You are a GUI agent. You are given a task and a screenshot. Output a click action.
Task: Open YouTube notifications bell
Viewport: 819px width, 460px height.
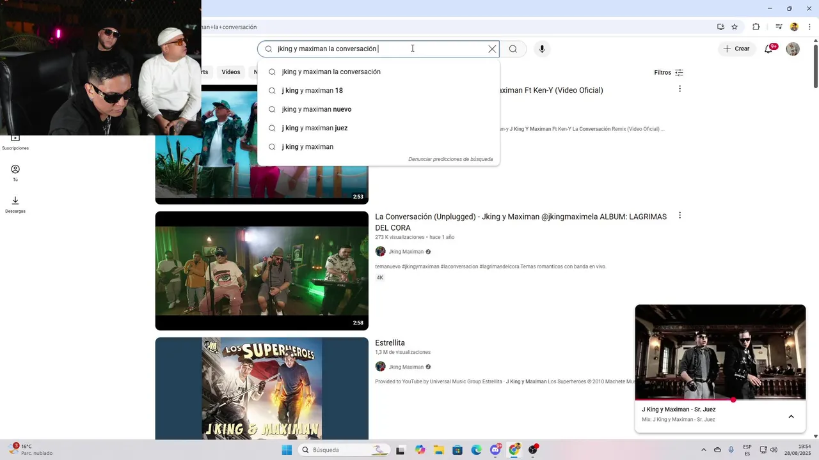pyautogui.click(x=770, y=49)
